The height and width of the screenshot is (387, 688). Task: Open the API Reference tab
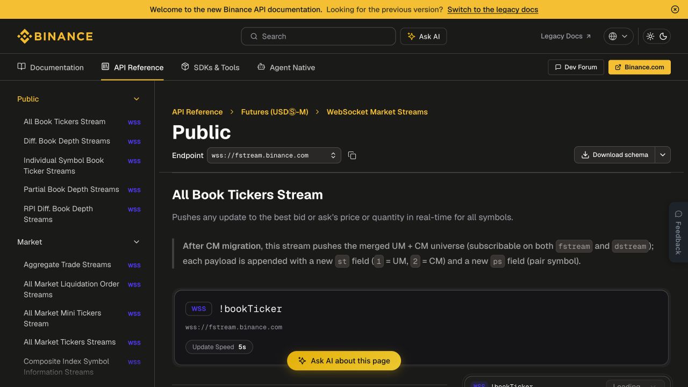point(132,67)
